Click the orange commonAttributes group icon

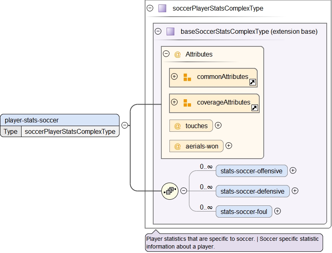[x=187, y=77]
